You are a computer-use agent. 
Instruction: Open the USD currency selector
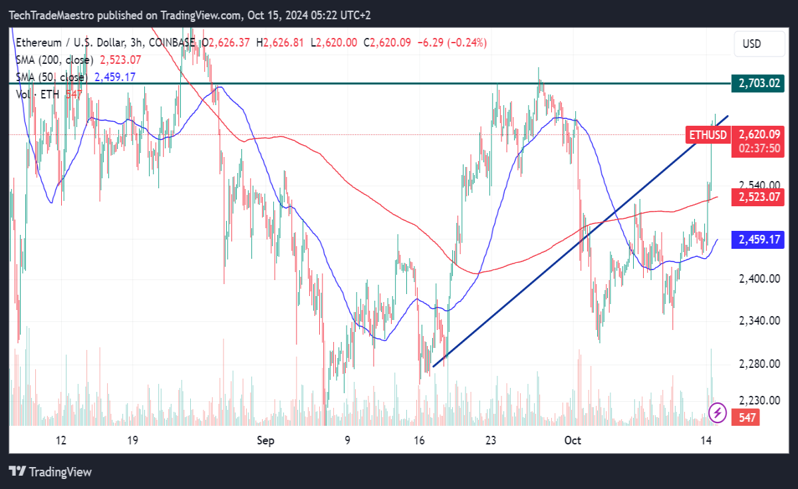coord(752,44)
